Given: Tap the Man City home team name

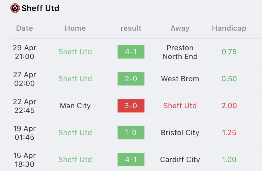Looking at the screenshot, I should [x=75, y=106].
